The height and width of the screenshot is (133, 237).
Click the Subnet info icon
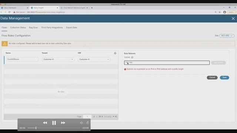click(x=132, y=57)
